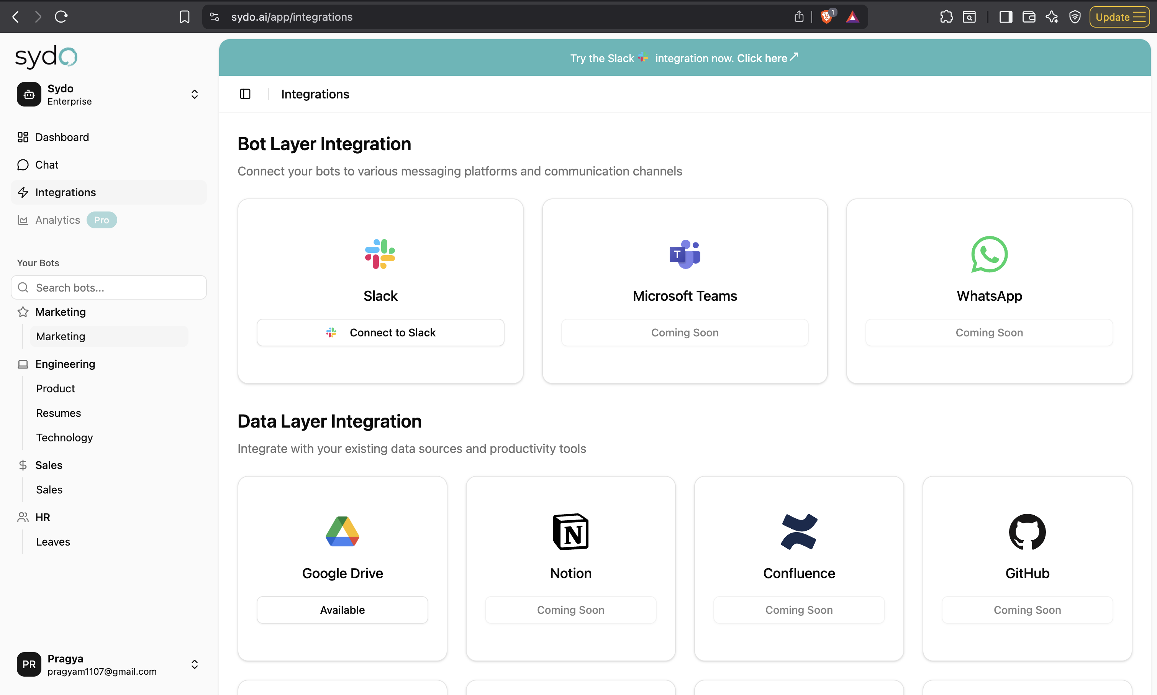Click the PR user avatar
The height and width of the screenshot is (695, 1157).
pyautogui.click(x=29, y=665)
